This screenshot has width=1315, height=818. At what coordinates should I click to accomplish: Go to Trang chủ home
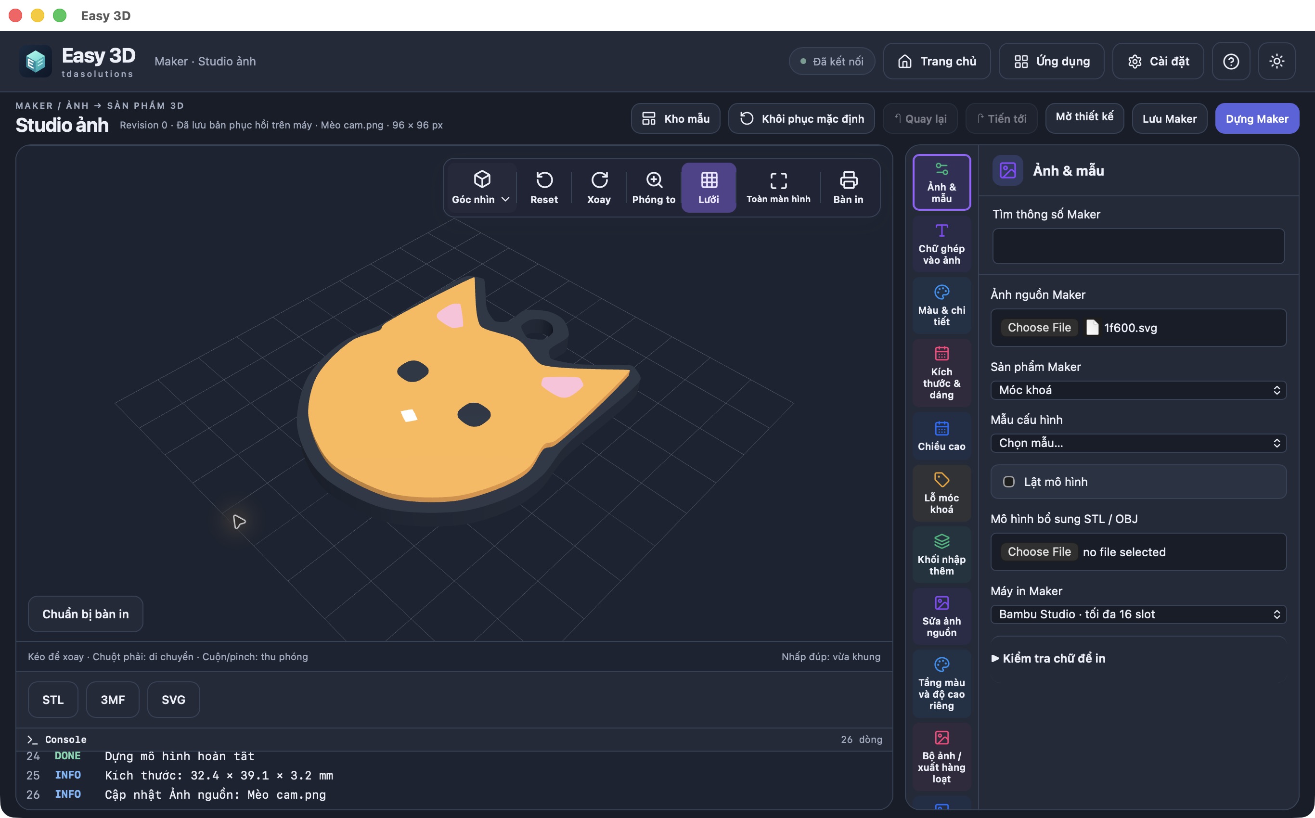[937, 61]
